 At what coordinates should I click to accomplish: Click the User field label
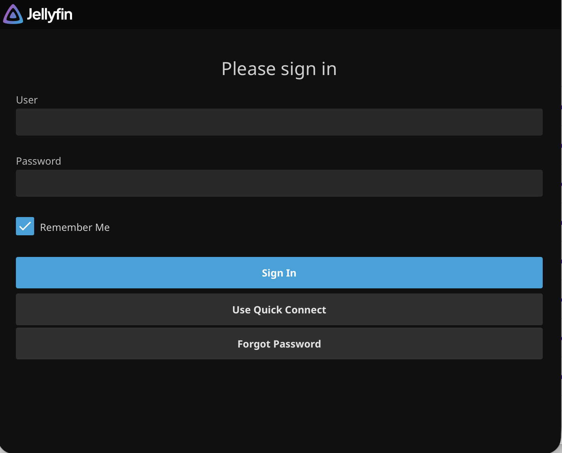27,100
